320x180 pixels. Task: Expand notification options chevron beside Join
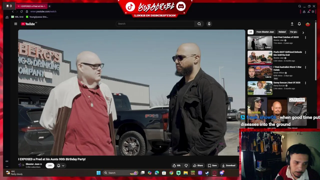pos(63,165)
